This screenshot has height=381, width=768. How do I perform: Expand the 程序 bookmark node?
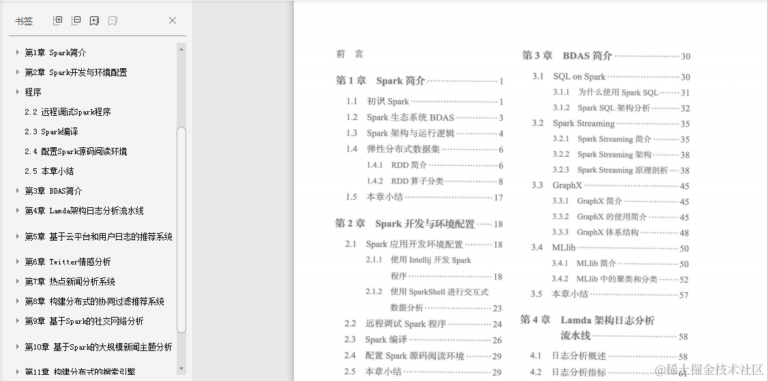pos(17,91)
